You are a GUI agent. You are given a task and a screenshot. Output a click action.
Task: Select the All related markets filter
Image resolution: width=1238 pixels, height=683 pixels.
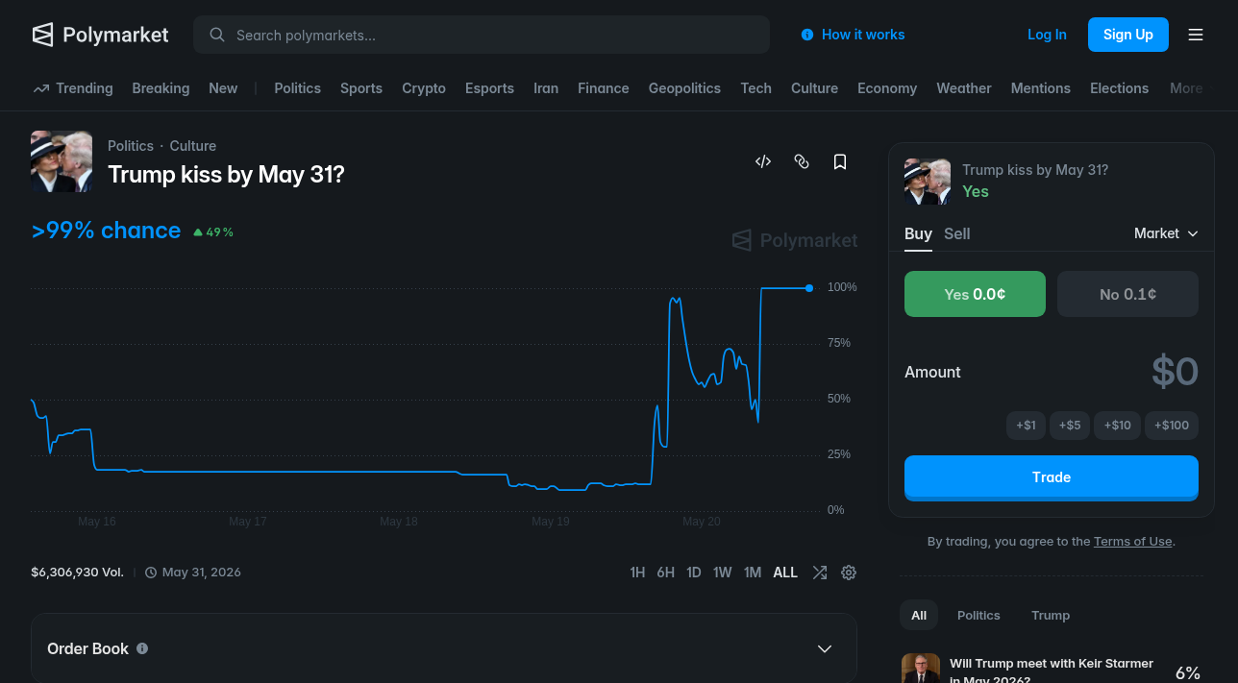[x=919, y=615]
